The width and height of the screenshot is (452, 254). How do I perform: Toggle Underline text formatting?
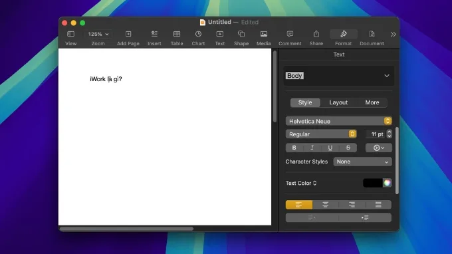point(330,148)
